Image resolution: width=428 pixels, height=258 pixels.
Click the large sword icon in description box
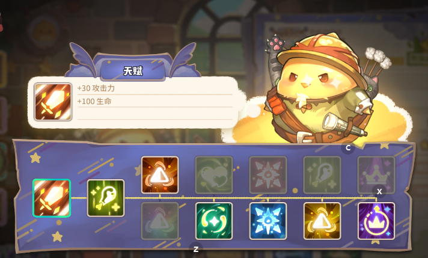(x=53, y=102)
